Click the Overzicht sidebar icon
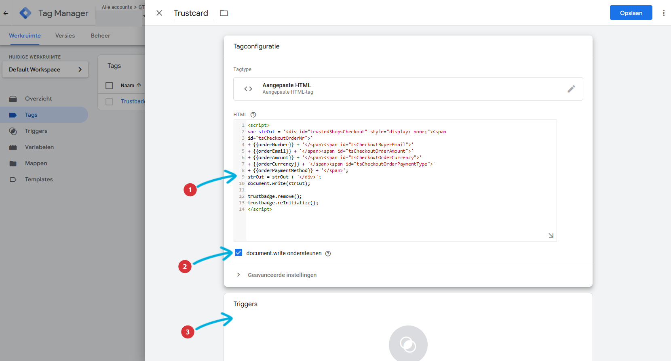671x361 pixels. [13, 99]
